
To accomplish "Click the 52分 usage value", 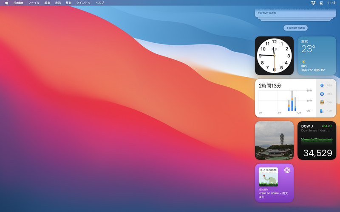I will [330, 86].
